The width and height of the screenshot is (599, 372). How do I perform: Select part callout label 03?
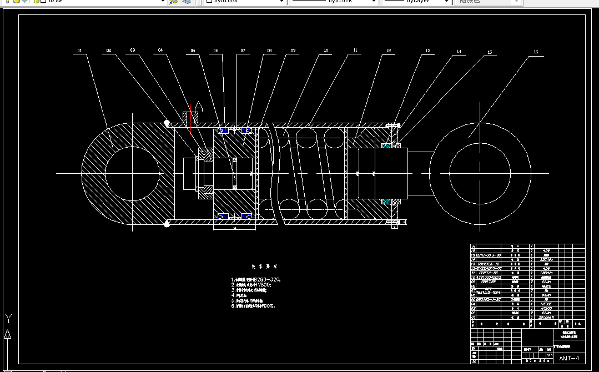(x=133, y=50)
